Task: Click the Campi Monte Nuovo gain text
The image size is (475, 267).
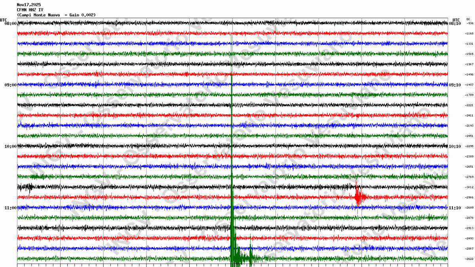Action: (56, 15)
